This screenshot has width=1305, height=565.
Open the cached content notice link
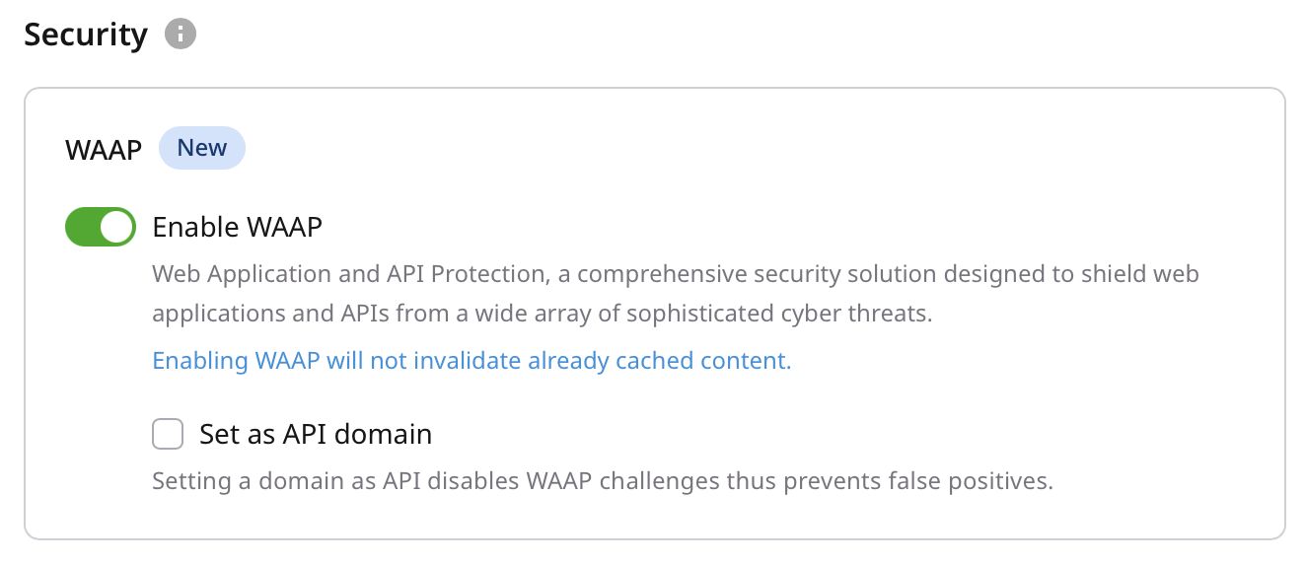[x=471, y=361]
